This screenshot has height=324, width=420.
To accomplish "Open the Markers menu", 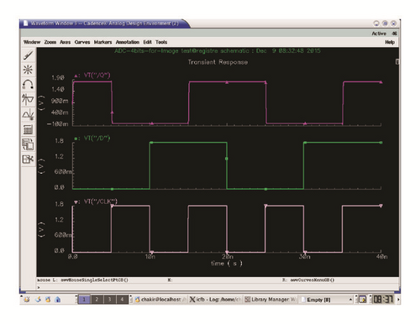I will [x=102, y=42].
